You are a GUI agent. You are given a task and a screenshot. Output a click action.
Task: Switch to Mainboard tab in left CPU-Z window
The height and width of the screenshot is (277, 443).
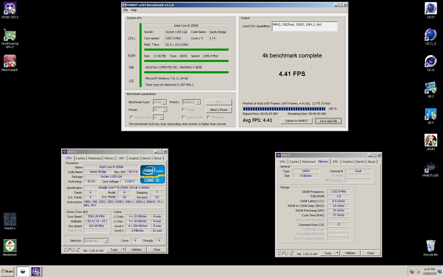(x=95, y=158)
